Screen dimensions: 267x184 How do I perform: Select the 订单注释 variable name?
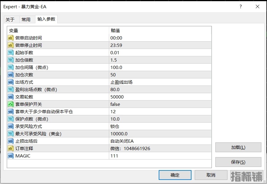24,148
